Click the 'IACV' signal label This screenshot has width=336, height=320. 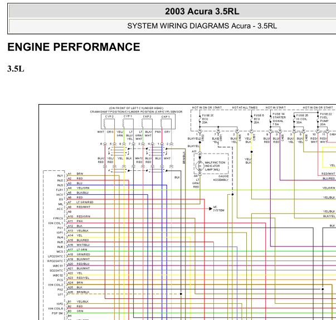tap(60, 195)
